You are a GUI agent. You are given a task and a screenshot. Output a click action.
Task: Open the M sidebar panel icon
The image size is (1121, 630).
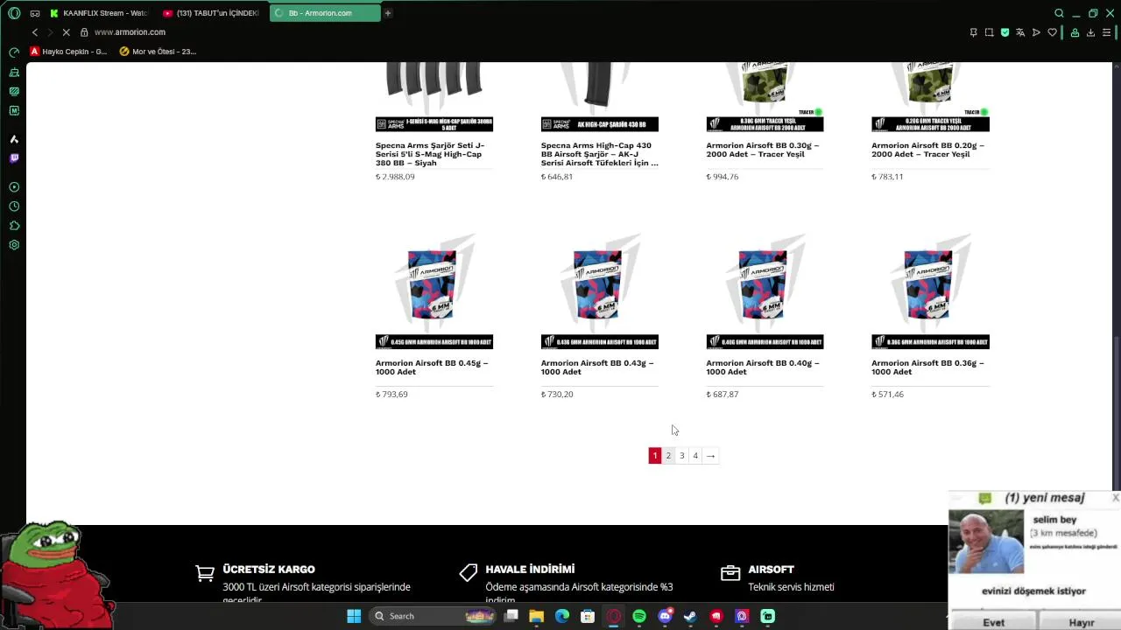14,111
